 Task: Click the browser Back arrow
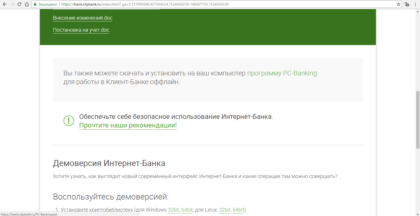[5, 4]
